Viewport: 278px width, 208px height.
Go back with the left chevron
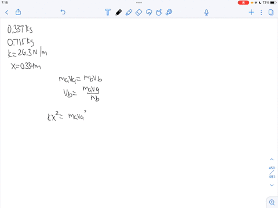(x=7, y=13)
